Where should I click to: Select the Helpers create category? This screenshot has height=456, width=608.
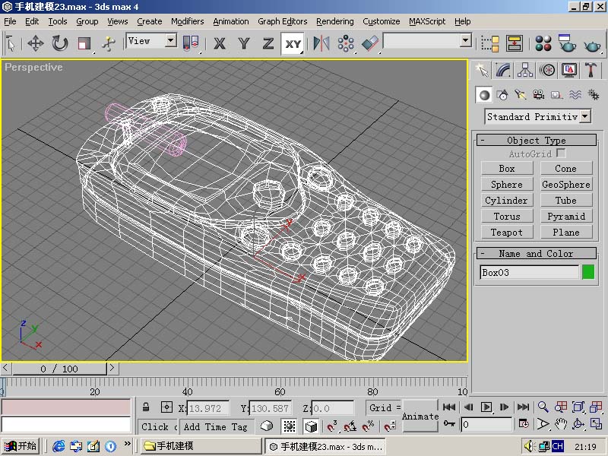pyautogui.click(x=557, y=94)
